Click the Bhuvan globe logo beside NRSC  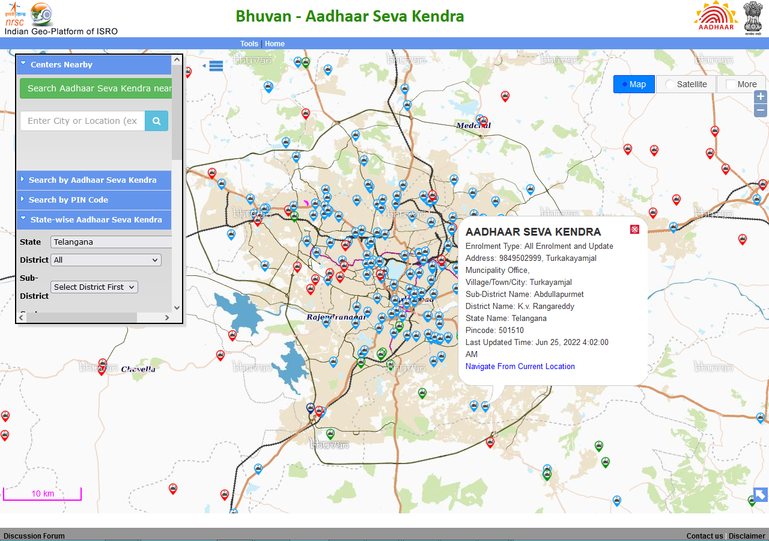[42, 14]
